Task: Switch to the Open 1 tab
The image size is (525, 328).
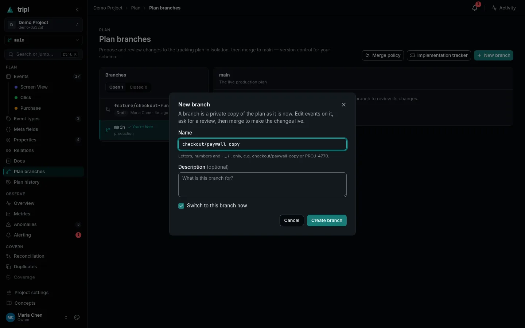Action: (116, 87)
